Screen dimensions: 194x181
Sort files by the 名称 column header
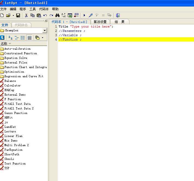point(24,44)
